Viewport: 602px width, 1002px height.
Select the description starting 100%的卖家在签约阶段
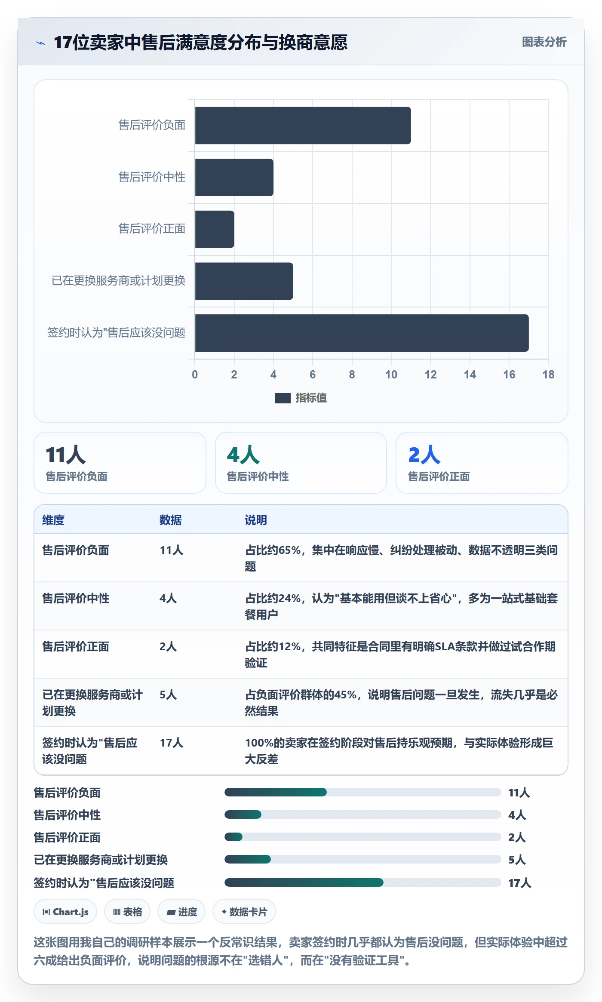click(x=399, y=751)
